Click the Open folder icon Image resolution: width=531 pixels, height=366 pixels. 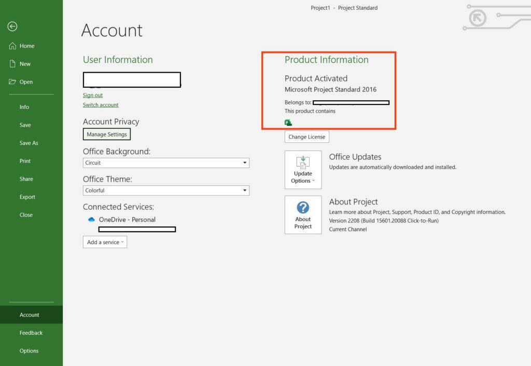[12, 82]
